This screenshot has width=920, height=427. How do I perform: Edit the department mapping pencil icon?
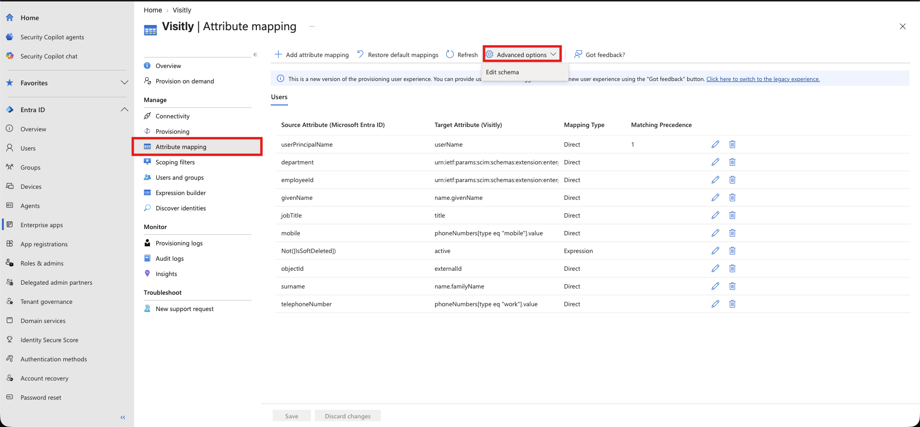click(715, 162)
